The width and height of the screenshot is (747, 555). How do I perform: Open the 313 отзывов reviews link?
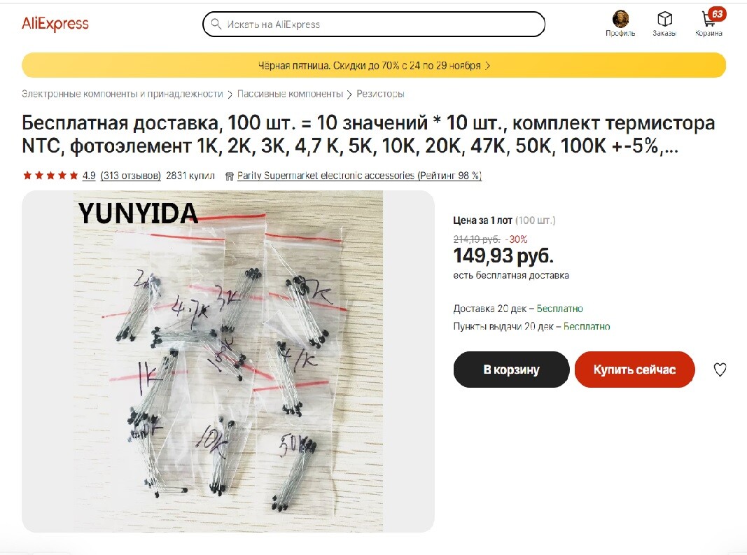(x=130, y=176)
